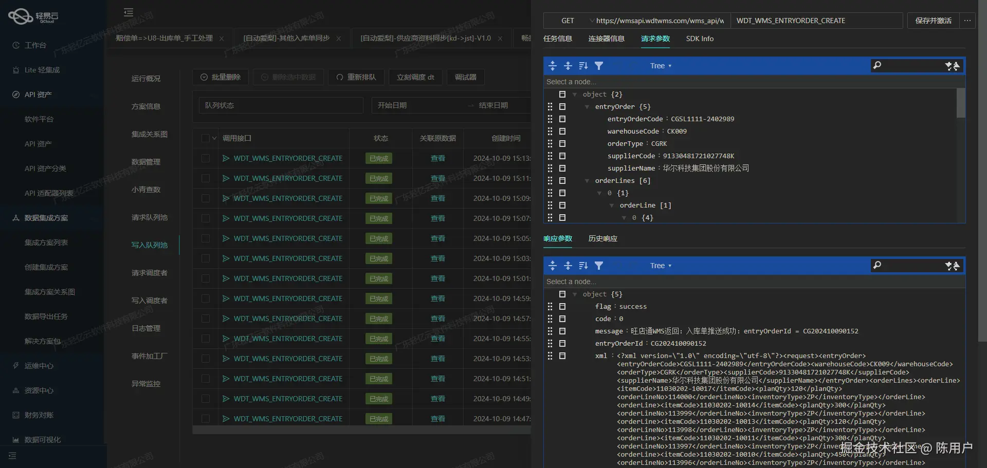
Task: Open the 历史响应 tab
Action: pyautogui.click(x=602, y=238)
